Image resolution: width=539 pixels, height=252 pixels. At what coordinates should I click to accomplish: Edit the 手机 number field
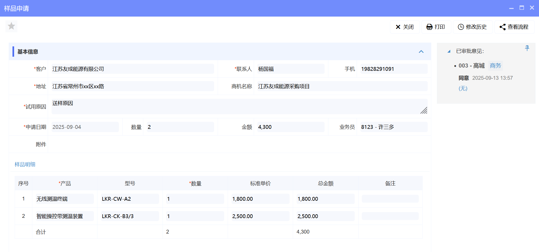pos(393,69)
